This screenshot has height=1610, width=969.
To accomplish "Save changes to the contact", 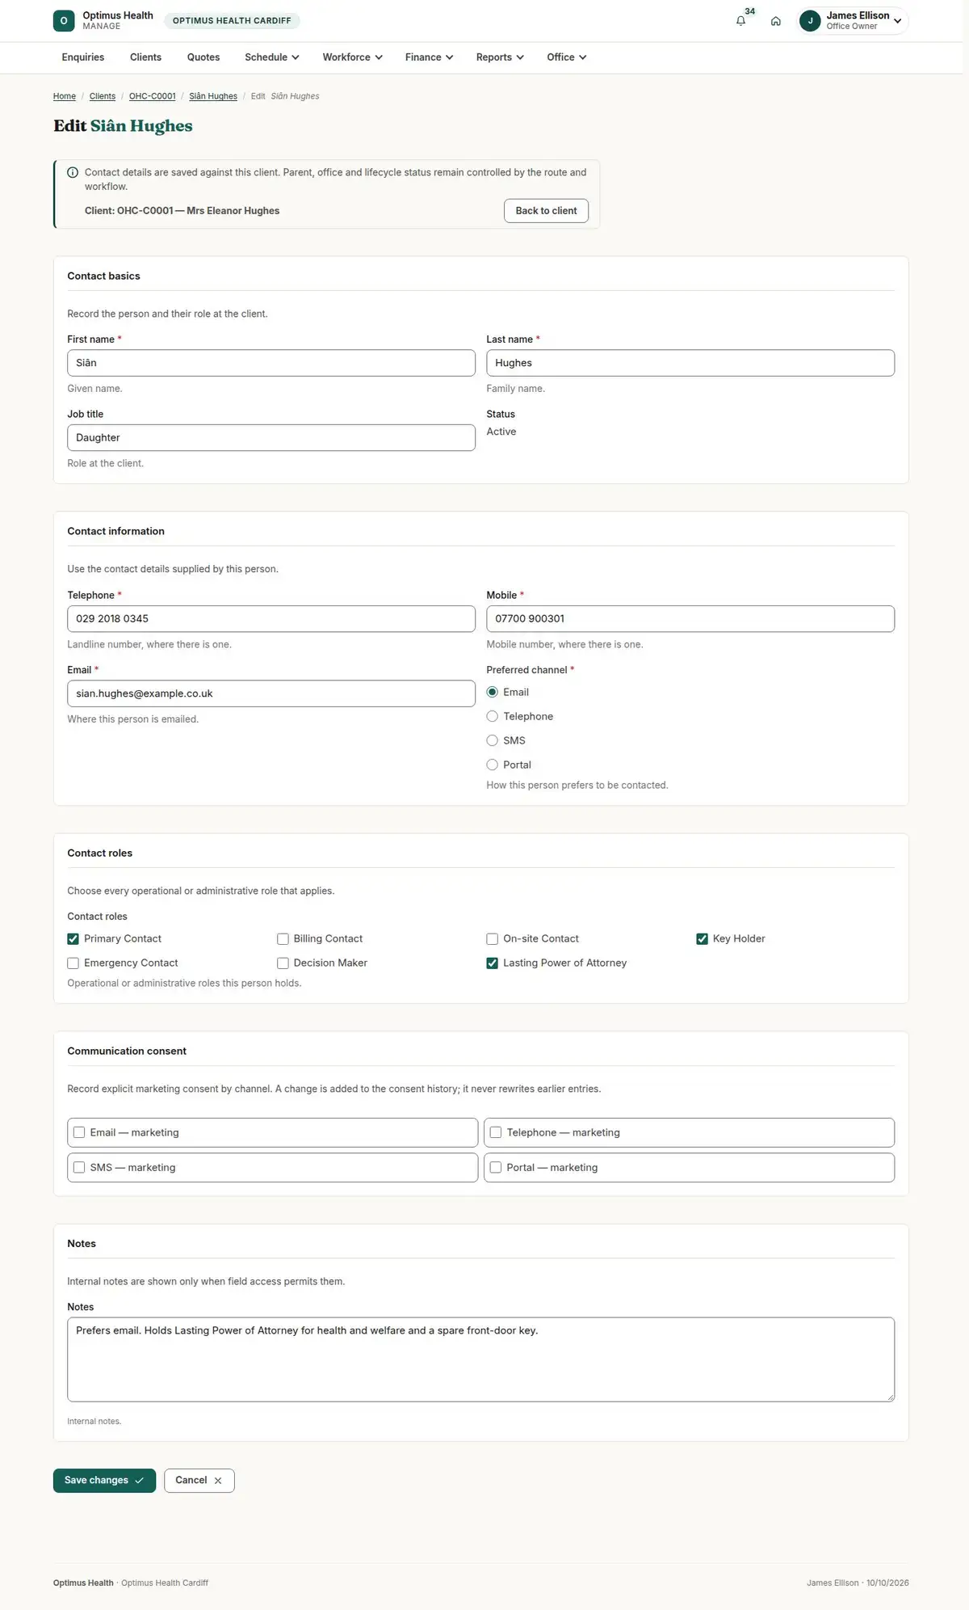I will 104,1481.
